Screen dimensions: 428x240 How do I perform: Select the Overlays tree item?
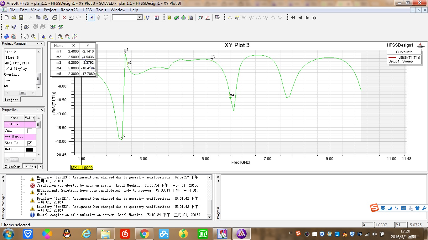(x=12, y=74)
